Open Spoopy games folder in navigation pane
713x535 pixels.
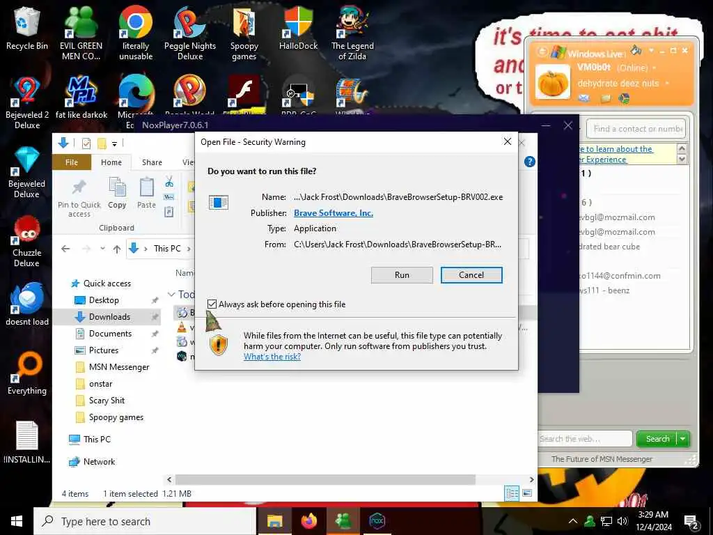[x=116, y=417]
